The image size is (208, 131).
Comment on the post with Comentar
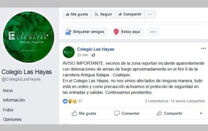[x=127, y=113]
